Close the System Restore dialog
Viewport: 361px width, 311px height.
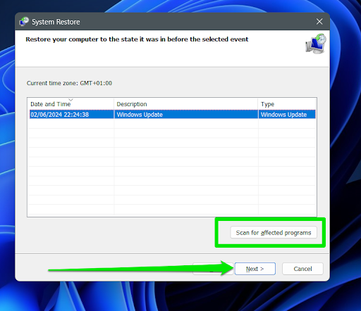point(319,22)
